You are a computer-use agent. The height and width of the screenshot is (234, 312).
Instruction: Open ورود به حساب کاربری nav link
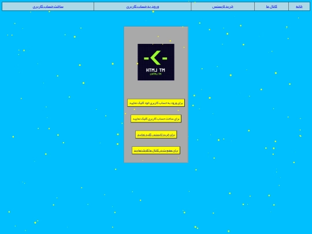point(143,6)
